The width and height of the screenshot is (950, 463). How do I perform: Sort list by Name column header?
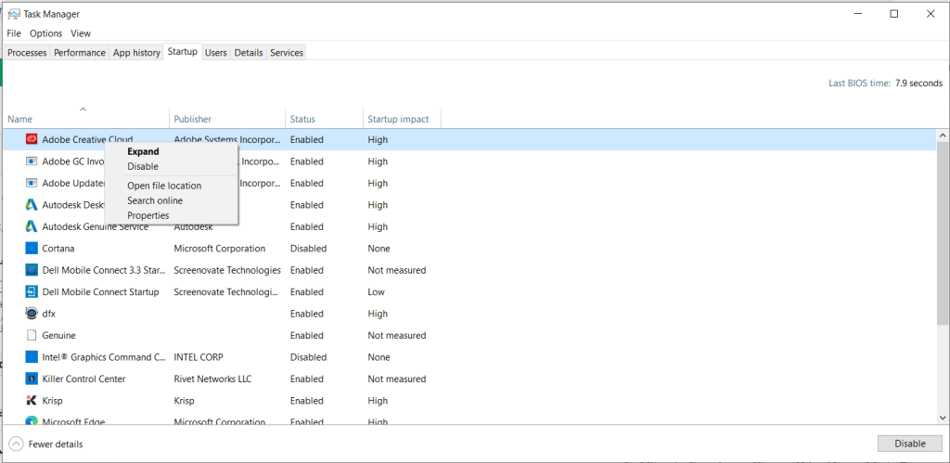pyautogui.click(x=20, y=120)
